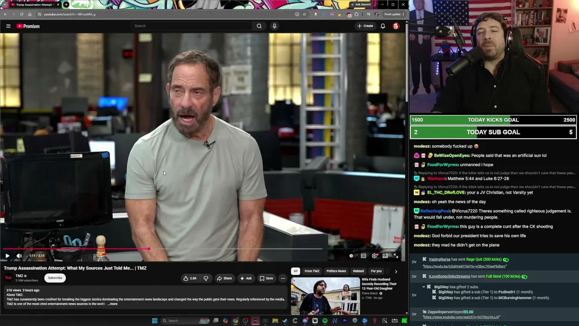Start voice search with the microphone
The width and height of the screenshot is (579, 326).
[x=274, y=26]
